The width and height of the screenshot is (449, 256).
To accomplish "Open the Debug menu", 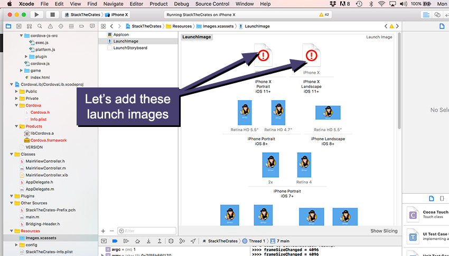I will point(182,4).
